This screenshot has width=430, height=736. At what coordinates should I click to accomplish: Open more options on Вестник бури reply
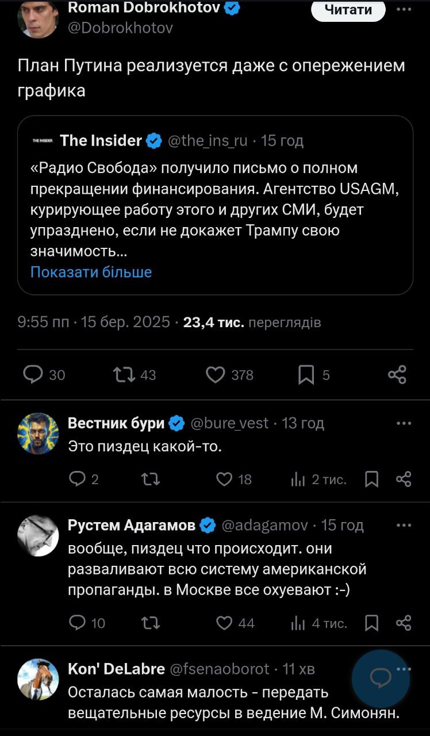click(404, 423)
